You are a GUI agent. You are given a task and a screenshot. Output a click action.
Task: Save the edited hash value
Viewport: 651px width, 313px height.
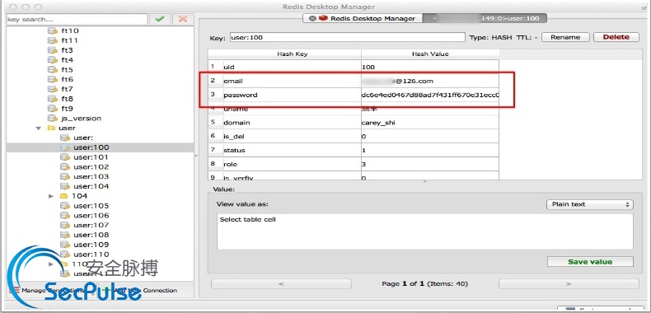pyautogui.click(x=590, y=262)
